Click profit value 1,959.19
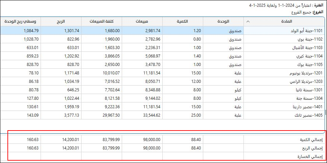Viewport: 327px width, 163px height. (72, 107)
